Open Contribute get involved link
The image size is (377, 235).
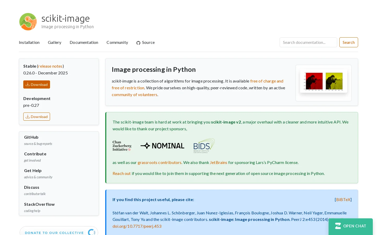[x=35, y=157]
